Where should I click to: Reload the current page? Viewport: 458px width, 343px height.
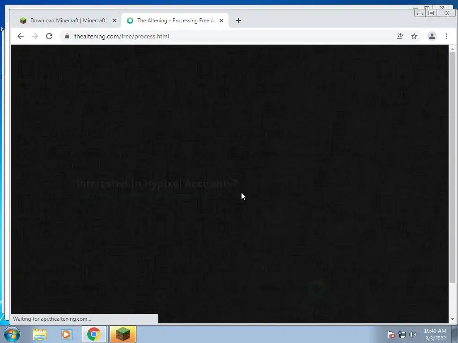(x=49, y=36)
